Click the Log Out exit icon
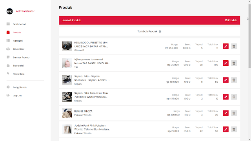Screen dimensions: 251x141 coord(8,95)
